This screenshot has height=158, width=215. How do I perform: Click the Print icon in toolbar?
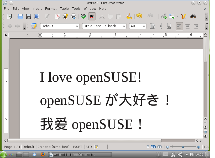[x=20, y=16]
